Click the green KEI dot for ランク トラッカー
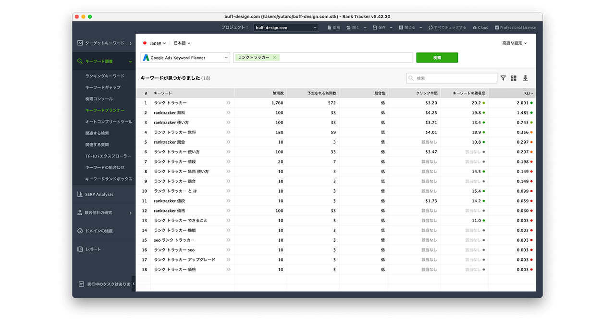 532,103
